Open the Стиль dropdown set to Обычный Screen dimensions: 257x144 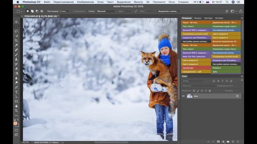point(106,11)
